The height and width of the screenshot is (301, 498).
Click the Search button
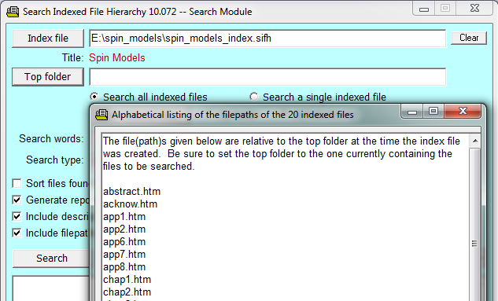pyautogui.click(x=52, y=259)
